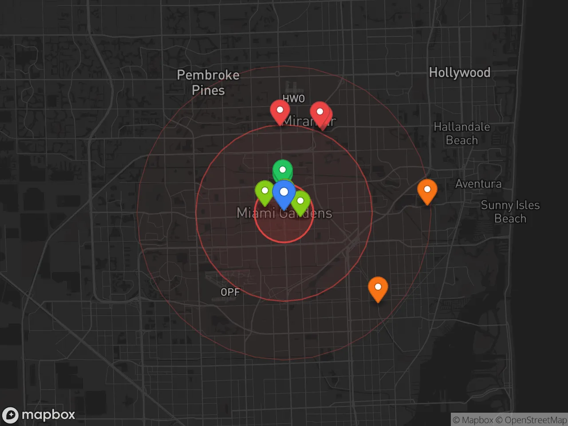Click the OPF airport label
This screenshot has height=426, width=568.
click(230, 292)
